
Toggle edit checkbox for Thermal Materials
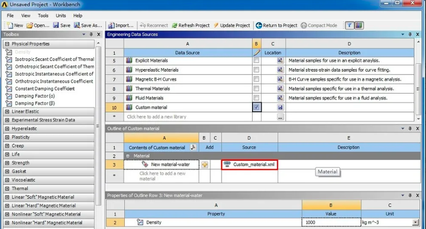pos(256,88)
